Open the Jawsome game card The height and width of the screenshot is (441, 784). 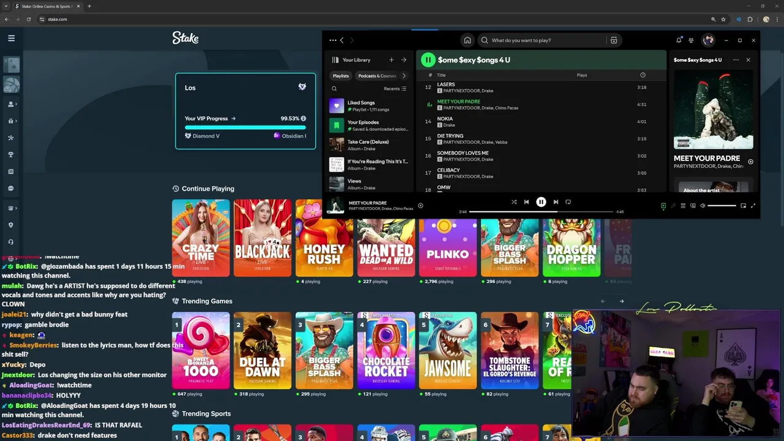[x=448, y=350]
